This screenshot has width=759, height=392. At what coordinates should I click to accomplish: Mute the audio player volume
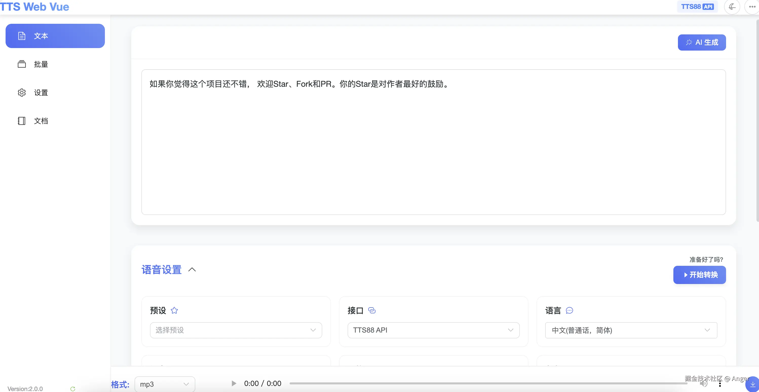(704, 383)
